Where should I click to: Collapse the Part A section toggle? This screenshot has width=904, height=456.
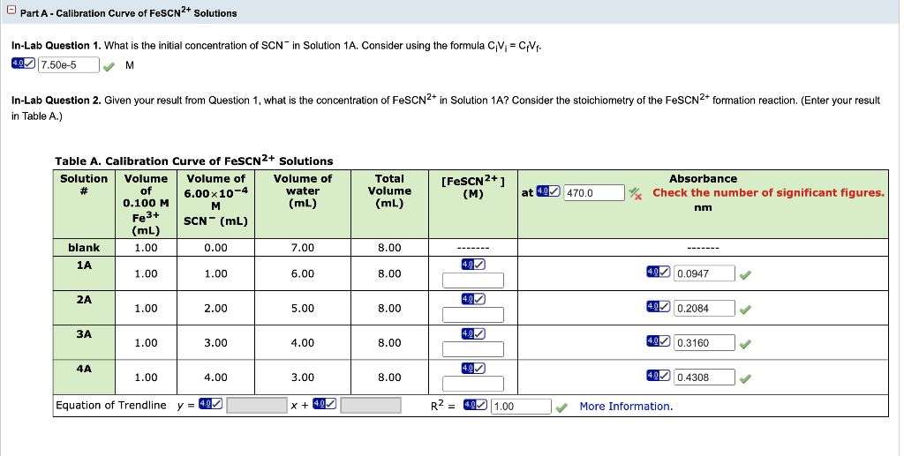(11, 11)
